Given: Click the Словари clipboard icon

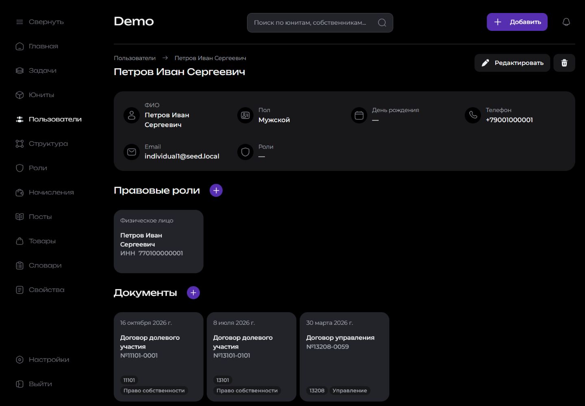Looking at the screenshot, I should pos(19,266).
